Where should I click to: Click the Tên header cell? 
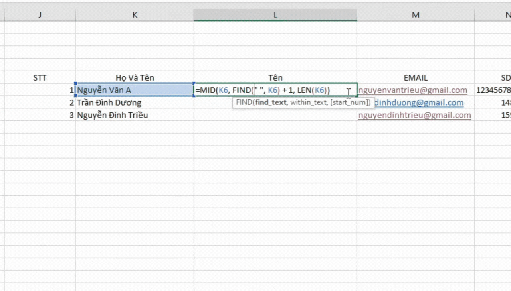click(275, 78)
